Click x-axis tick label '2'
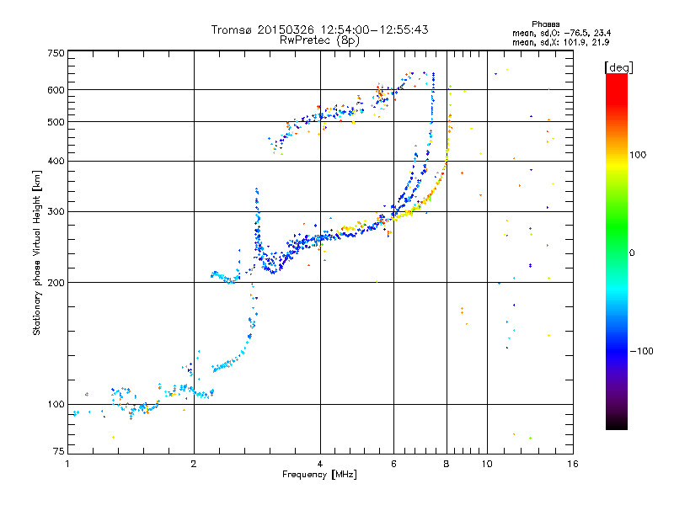This screenshot has width=674, height=505. coord(194,464)
